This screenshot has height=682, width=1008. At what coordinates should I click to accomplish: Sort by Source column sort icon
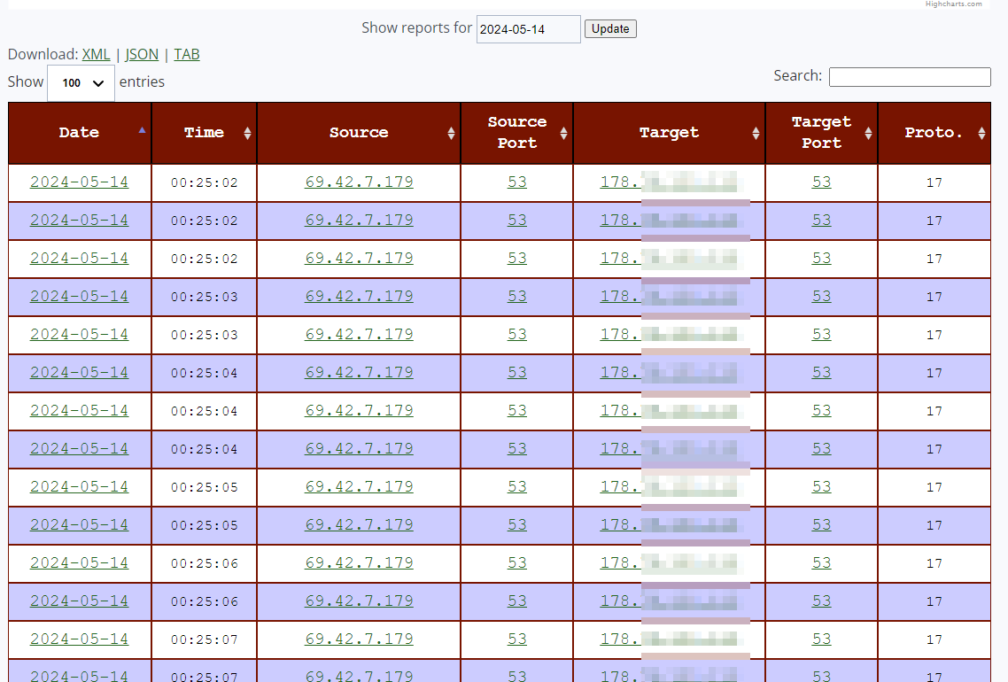[451, 133]
